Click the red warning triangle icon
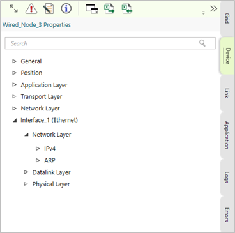 click(x=31, y=9)
